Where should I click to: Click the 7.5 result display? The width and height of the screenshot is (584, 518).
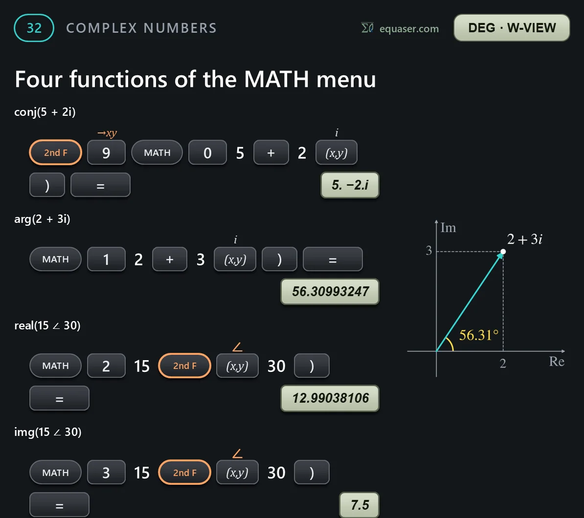(x=359, y=505)
